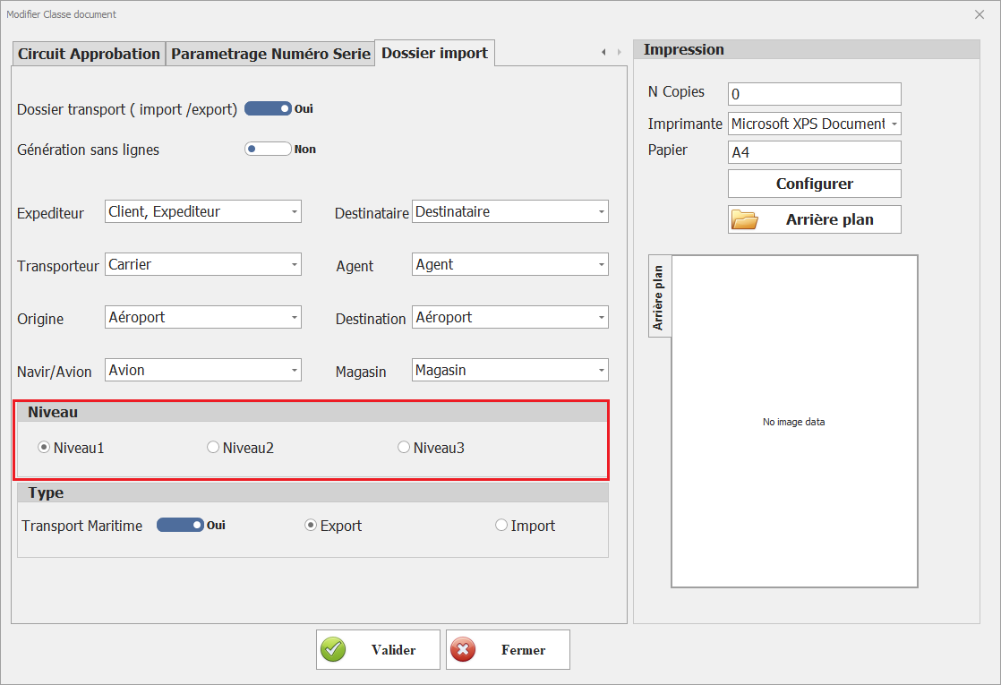This screenshot has width=1001, height=685.
Task: Choose the Import radio button
Action: pos(501,526)
